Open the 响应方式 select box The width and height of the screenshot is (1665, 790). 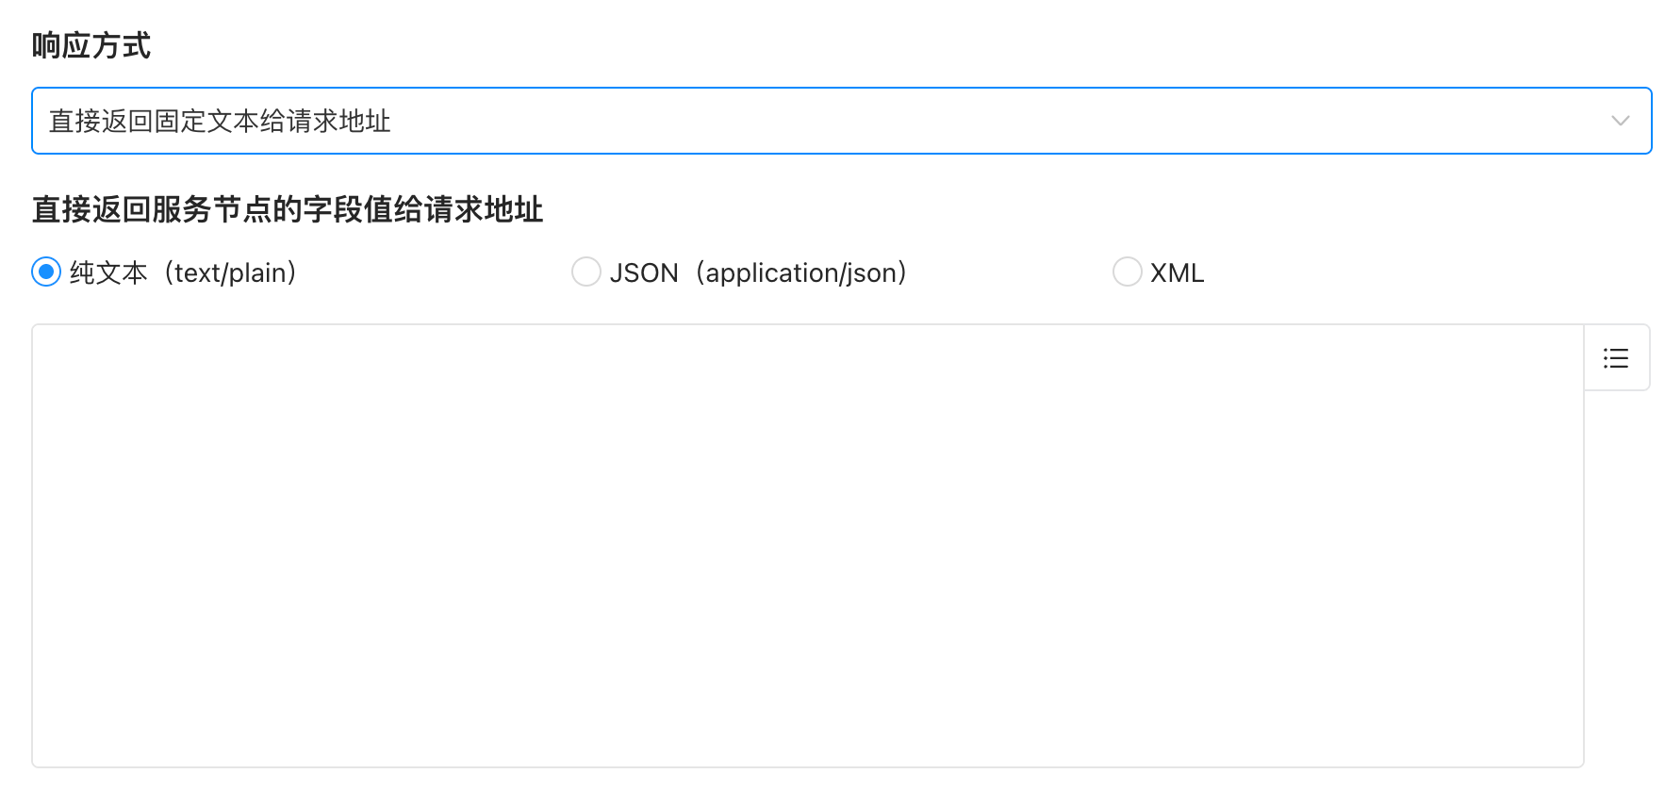(841, 121)
